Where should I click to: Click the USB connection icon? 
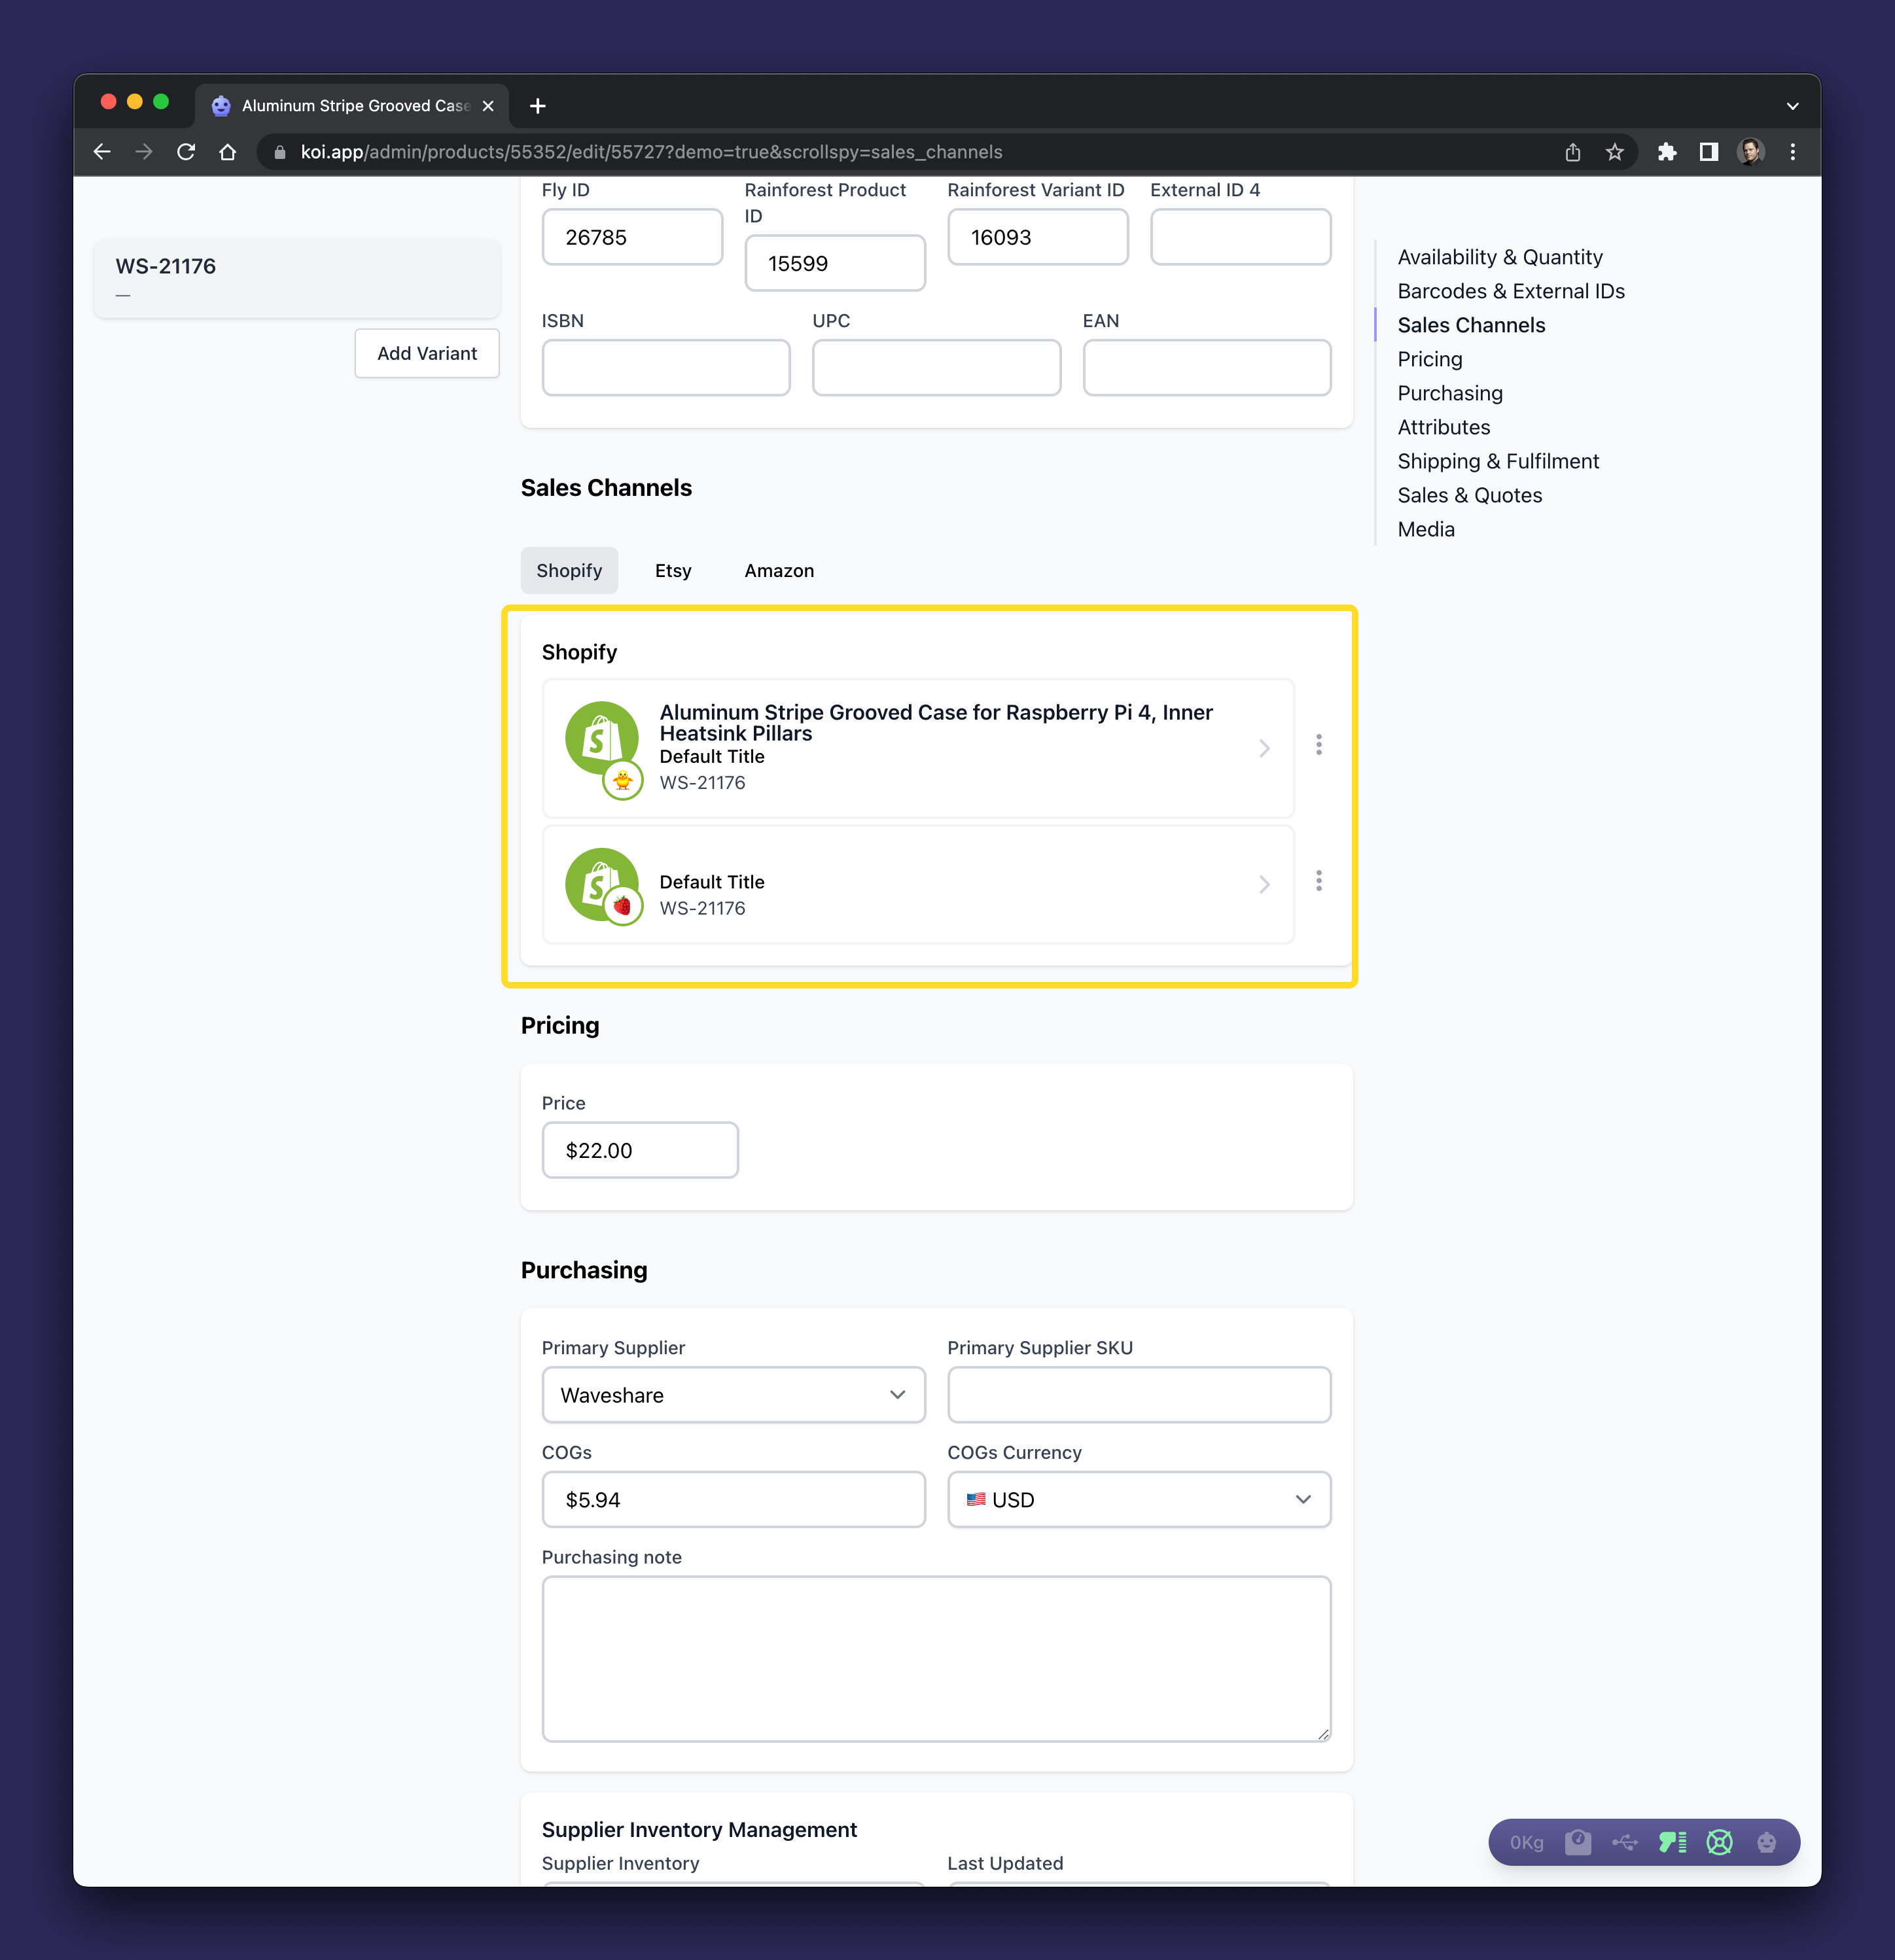(x=1625, y=1842)
